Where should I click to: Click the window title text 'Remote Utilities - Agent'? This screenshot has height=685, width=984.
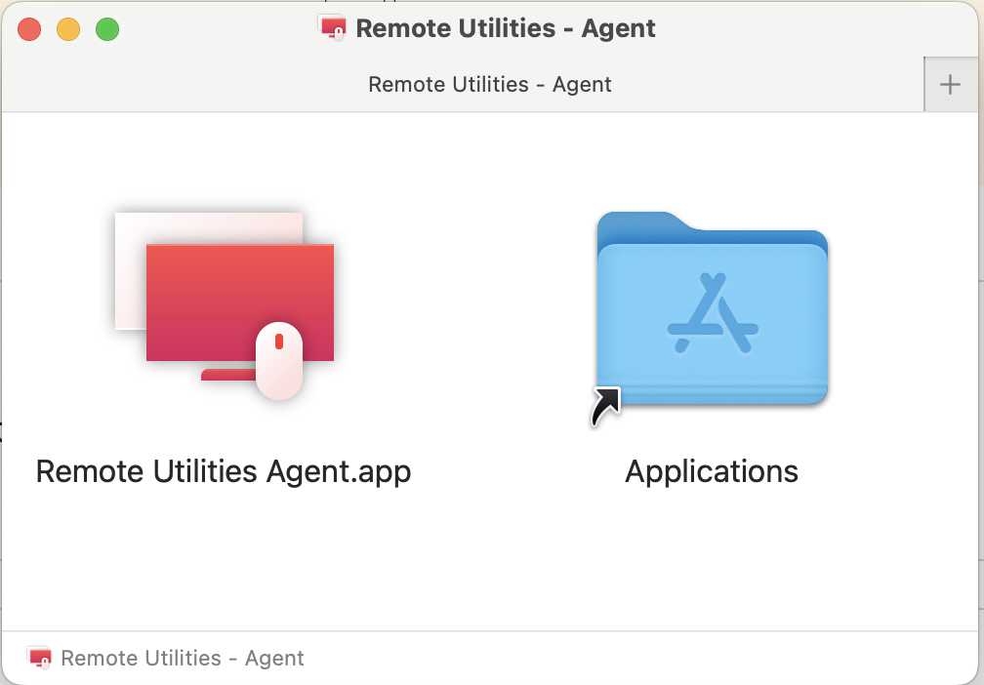[x=506, y=28]
